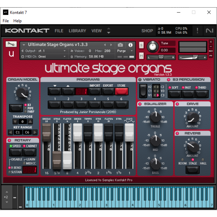This screenshot has height=217, width=217.
Task: Toggle the B3 Percussion LED
Action: (x=169, y=80)
